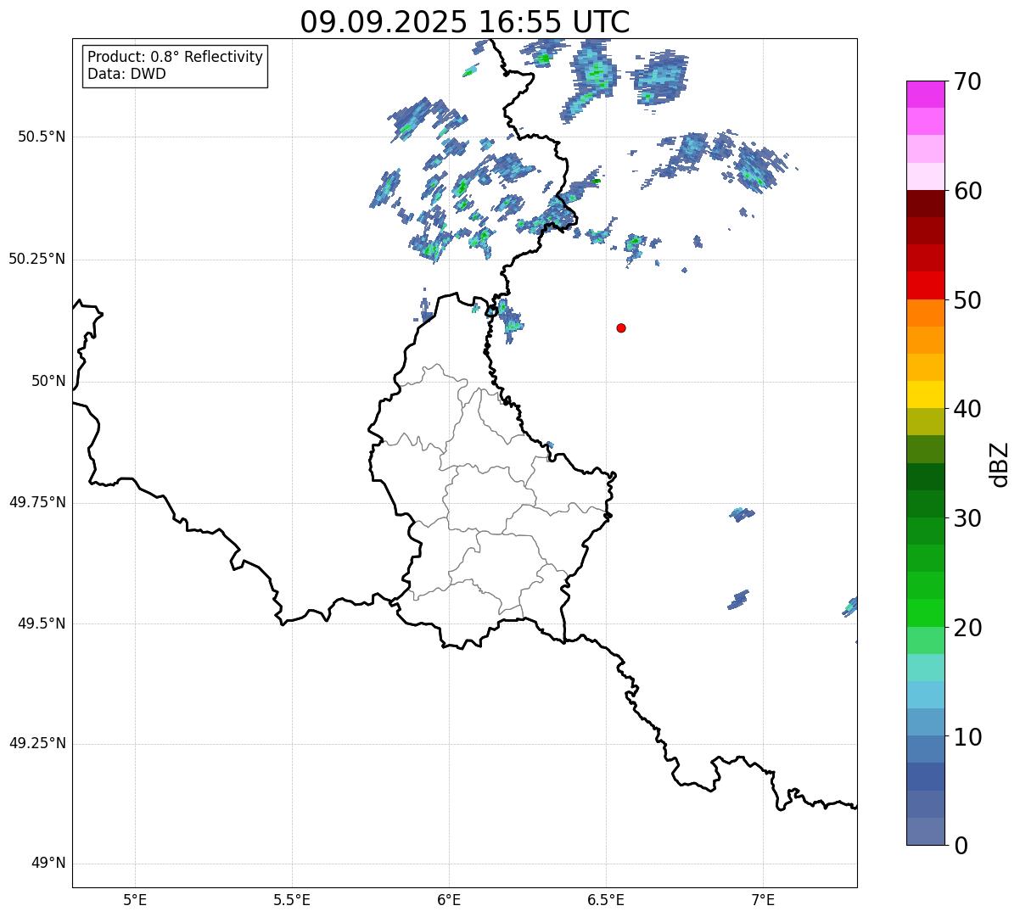Click the 49.75°N latitude label

coord(37,502)
